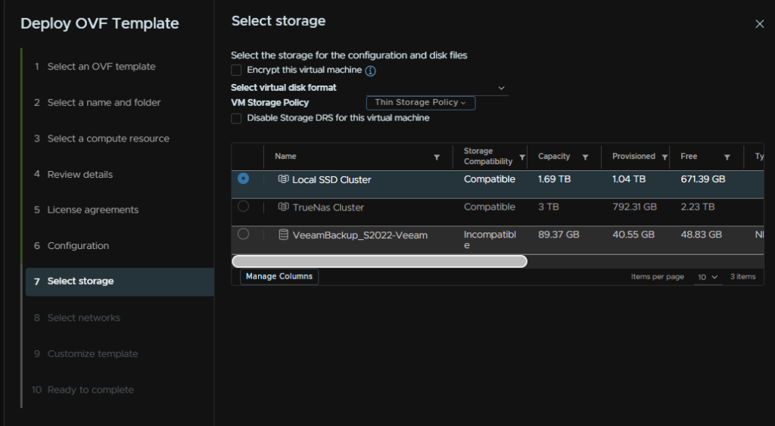The width and height of the screenshot is (775, 426).
Task: Click the VeeamBackup_S2022-Veeam datastore icon
Action: [x=283, y=235]
